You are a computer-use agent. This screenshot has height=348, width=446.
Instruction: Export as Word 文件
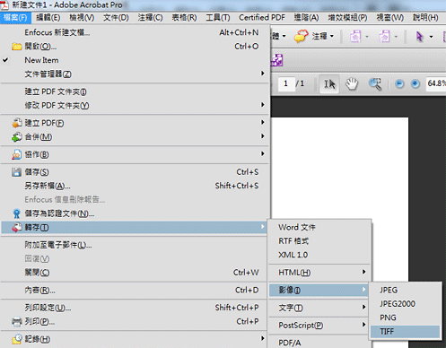(x=319, y=227)
